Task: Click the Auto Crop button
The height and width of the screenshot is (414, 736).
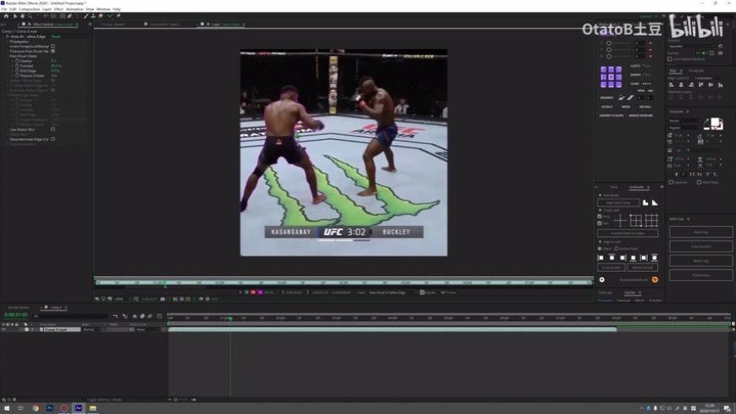Action: pyautogui.click(x=700, y=232)
